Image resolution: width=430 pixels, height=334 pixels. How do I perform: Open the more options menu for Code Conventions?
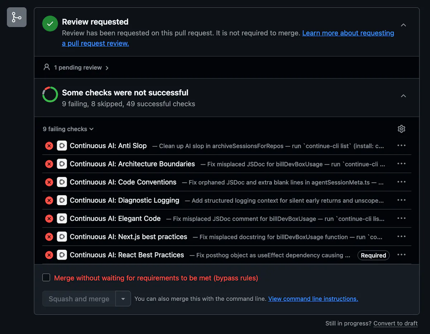[x=401, y=182]
